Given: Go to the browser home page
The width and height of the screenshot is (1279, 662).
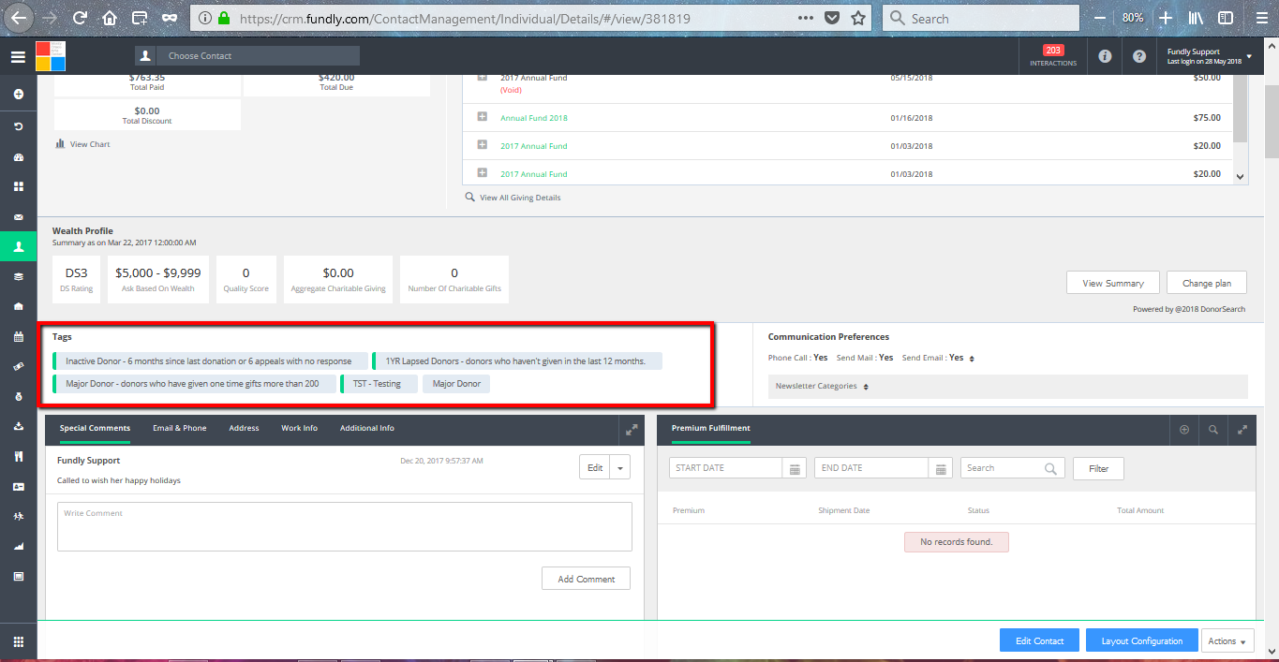Looking at the screenshot, I should tap(110, 18).
